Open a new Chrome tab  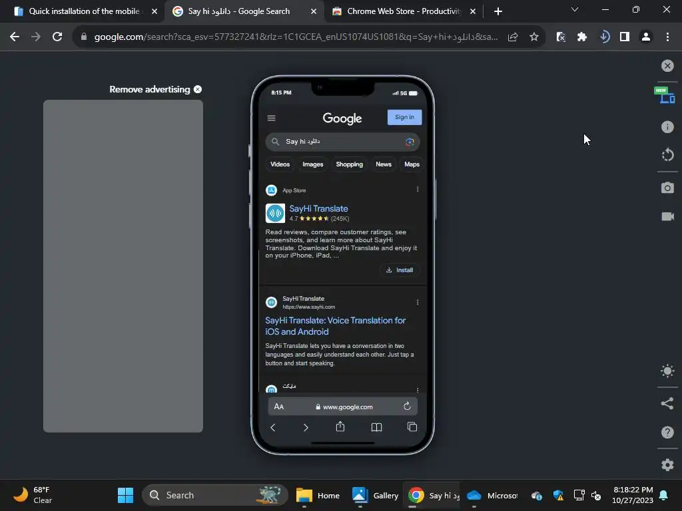[x=498, y=12]
